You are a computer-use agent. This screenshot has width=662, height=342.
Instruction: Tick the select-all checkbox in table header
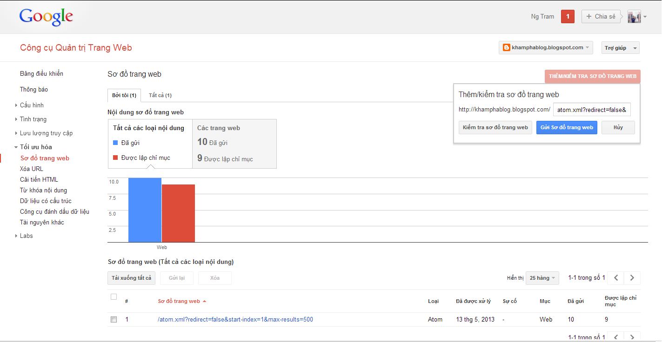(114, 297)
